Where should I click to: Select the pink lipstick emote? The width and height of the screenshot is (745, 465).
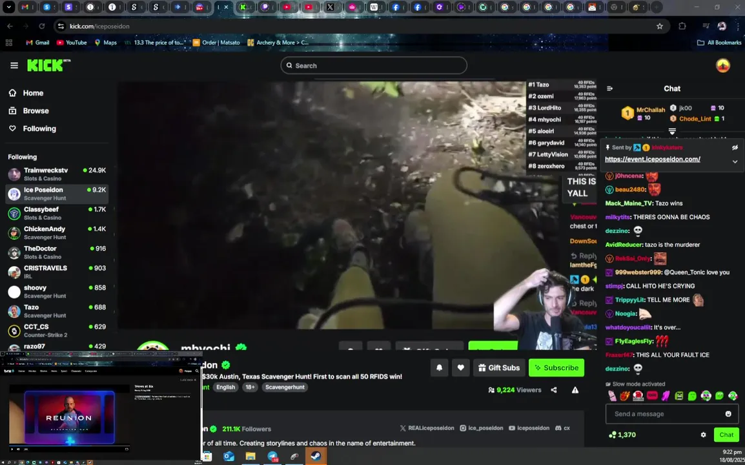pos(611,396)
